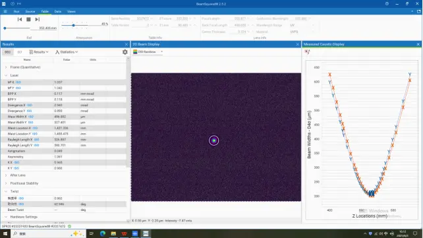Open the Views ribbon tab
Viewport: 423px width, 238px height.
[71, 11]
